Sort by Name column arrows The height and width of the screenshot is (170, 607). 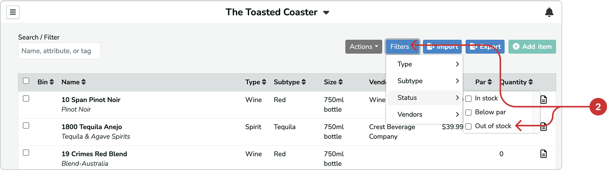point(83,82)
